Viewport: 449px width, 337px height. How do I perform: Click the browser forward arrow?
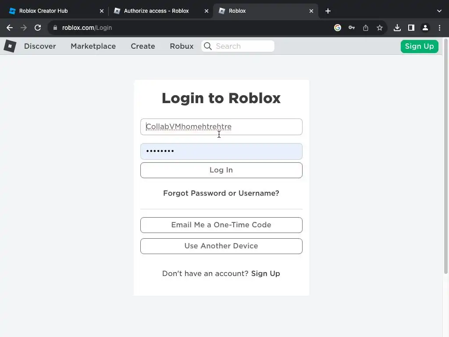coord(24,28)
